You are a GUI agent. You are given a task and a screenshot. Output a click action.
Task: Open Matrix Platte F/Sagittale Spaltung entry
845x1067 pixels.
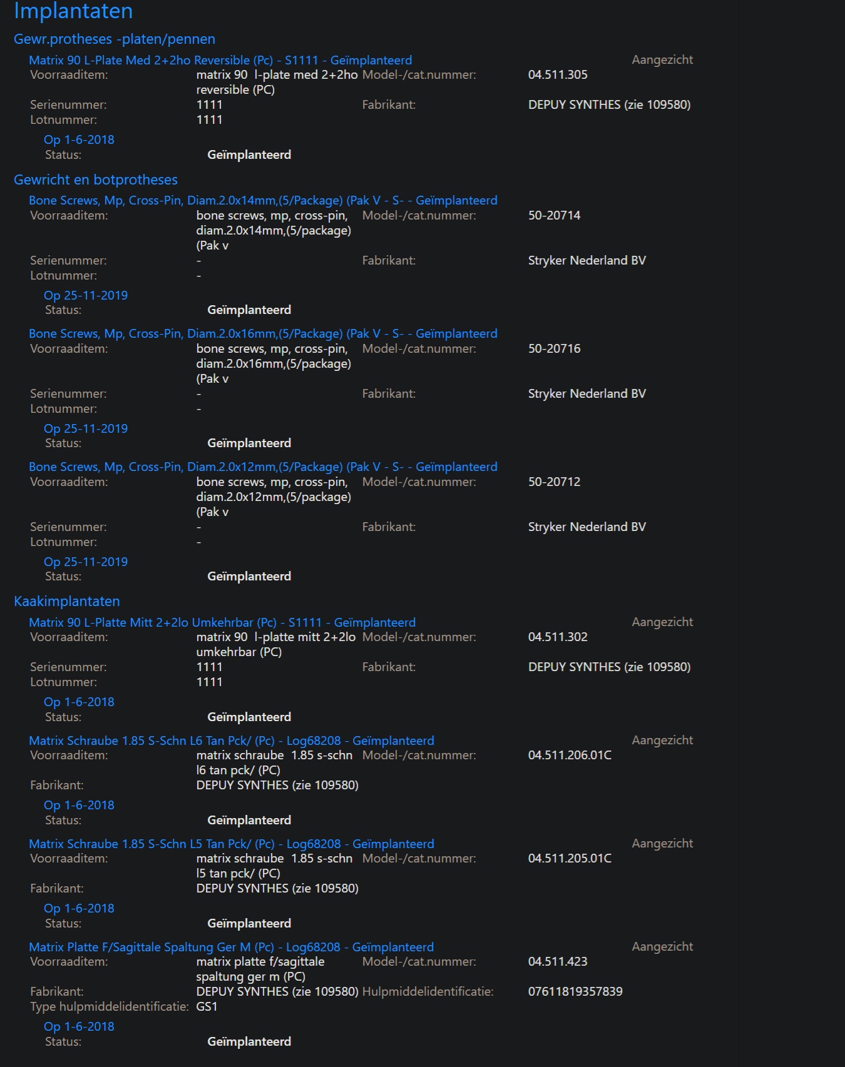232,947
